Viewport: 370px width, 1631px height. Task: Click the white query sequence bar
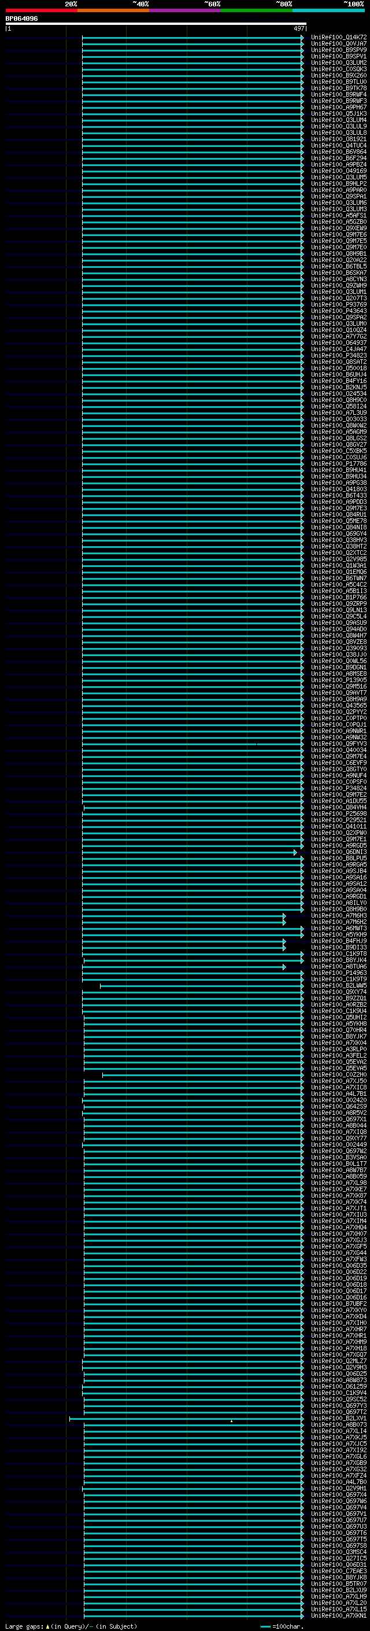(156, 24)
